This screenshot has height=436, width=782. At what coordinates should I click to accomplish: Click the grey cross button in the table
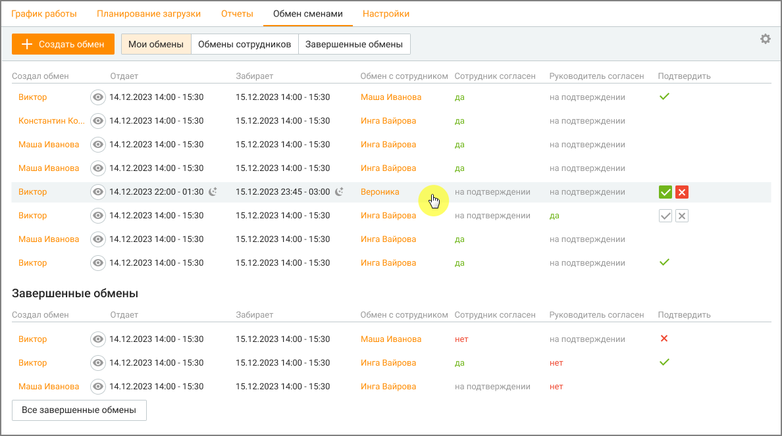pyautogui.click(x=682, y=216)
